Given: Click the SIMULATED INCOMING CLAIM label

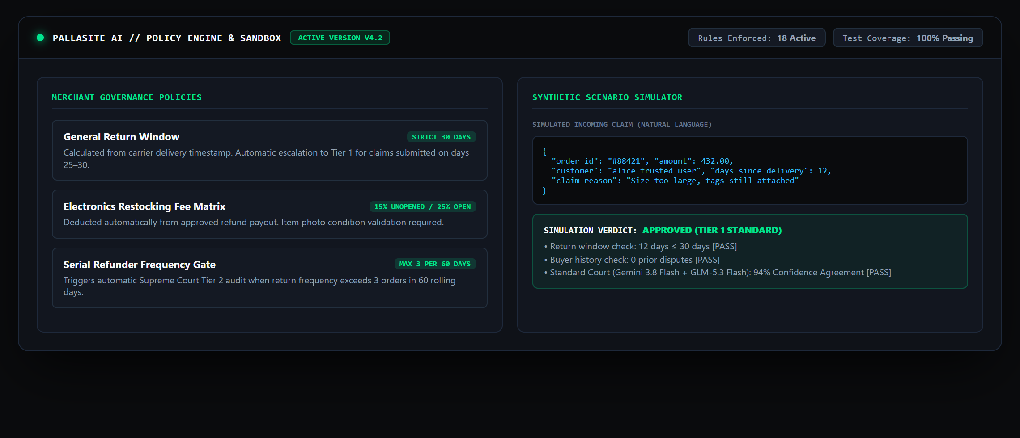Looking at the screenshot, I should (x=622, y=125).
